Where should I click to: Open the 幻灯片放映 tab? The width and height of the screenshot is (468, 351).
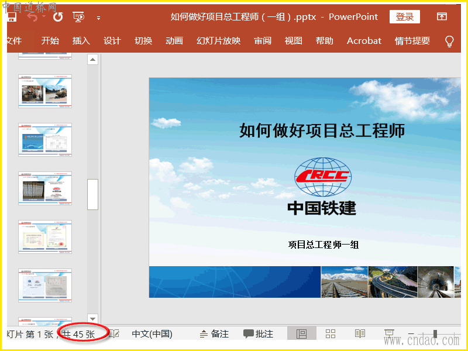(x=218, y=40)
